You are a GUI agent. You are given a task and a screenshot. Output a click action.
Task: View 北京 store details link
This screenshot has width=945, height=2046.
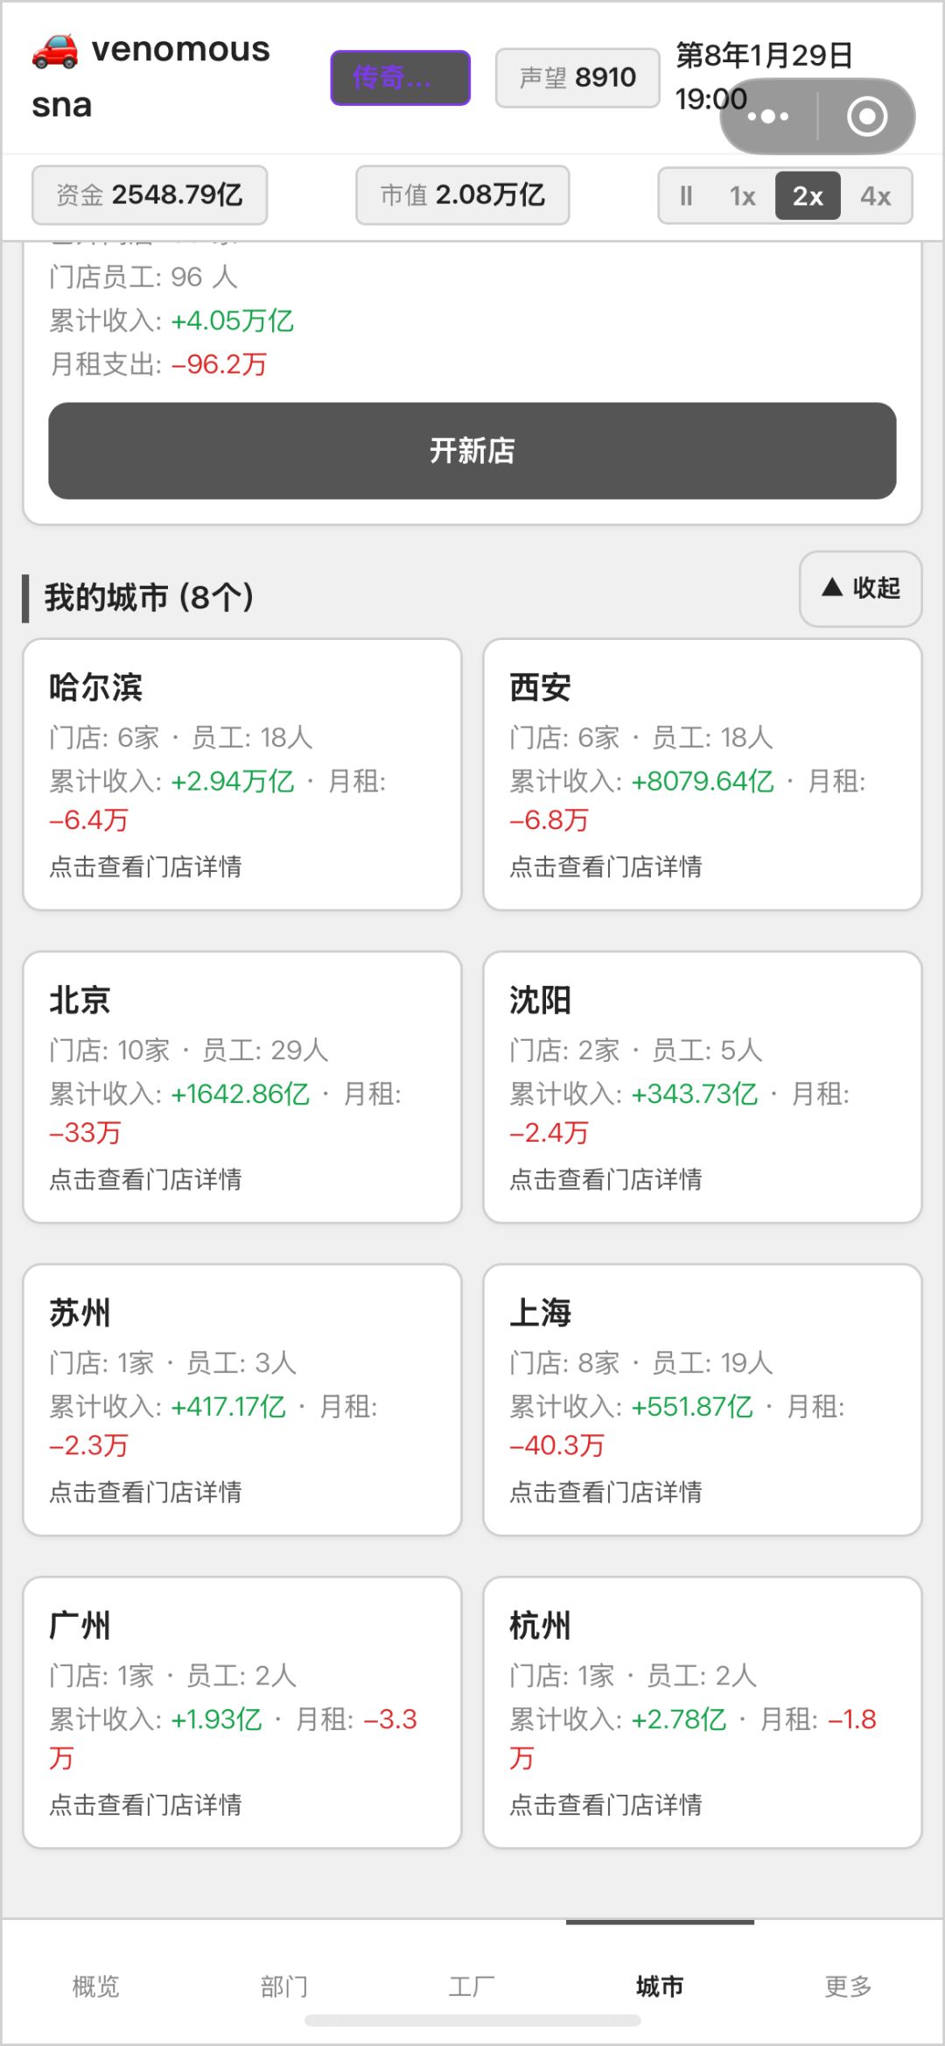145,1179
